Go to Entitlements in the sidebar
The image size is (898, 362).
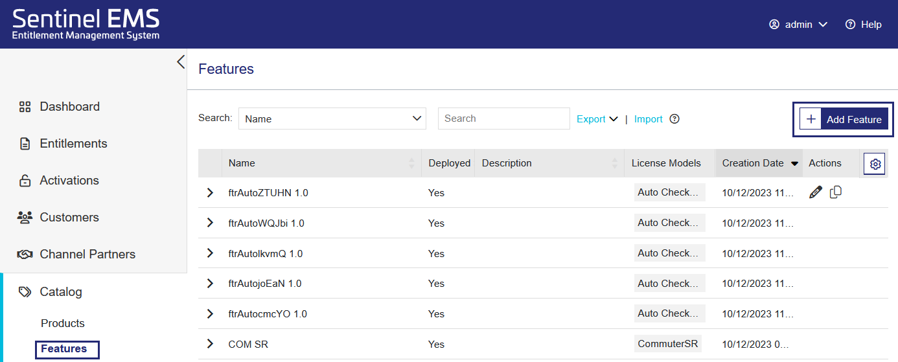73,144
